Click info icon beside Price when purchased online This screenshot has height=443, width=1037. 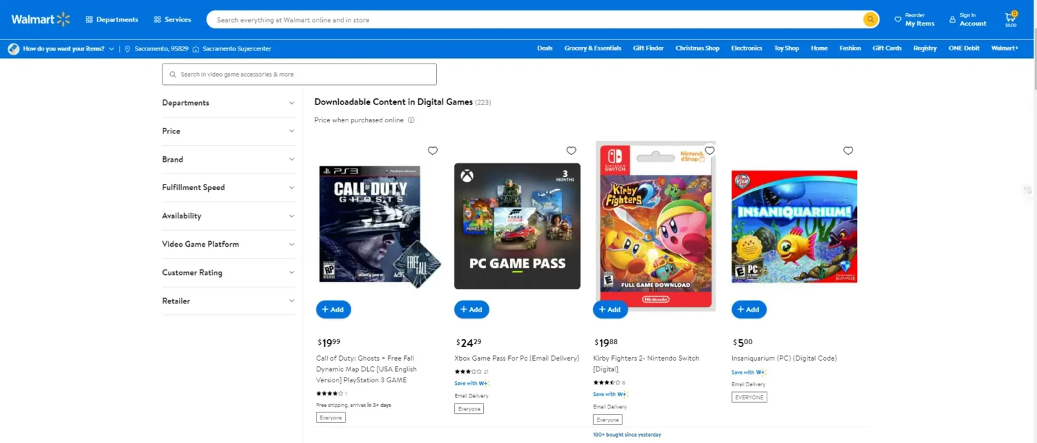pyautogui.click(x=411, y=120)
